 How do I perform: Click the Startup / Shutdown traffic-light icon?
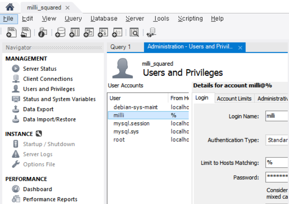tap(16, 144)
